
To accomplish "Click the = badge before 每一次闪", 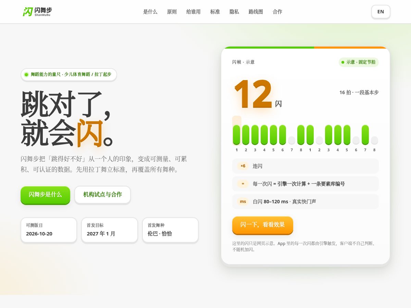I will coord(243,184).
